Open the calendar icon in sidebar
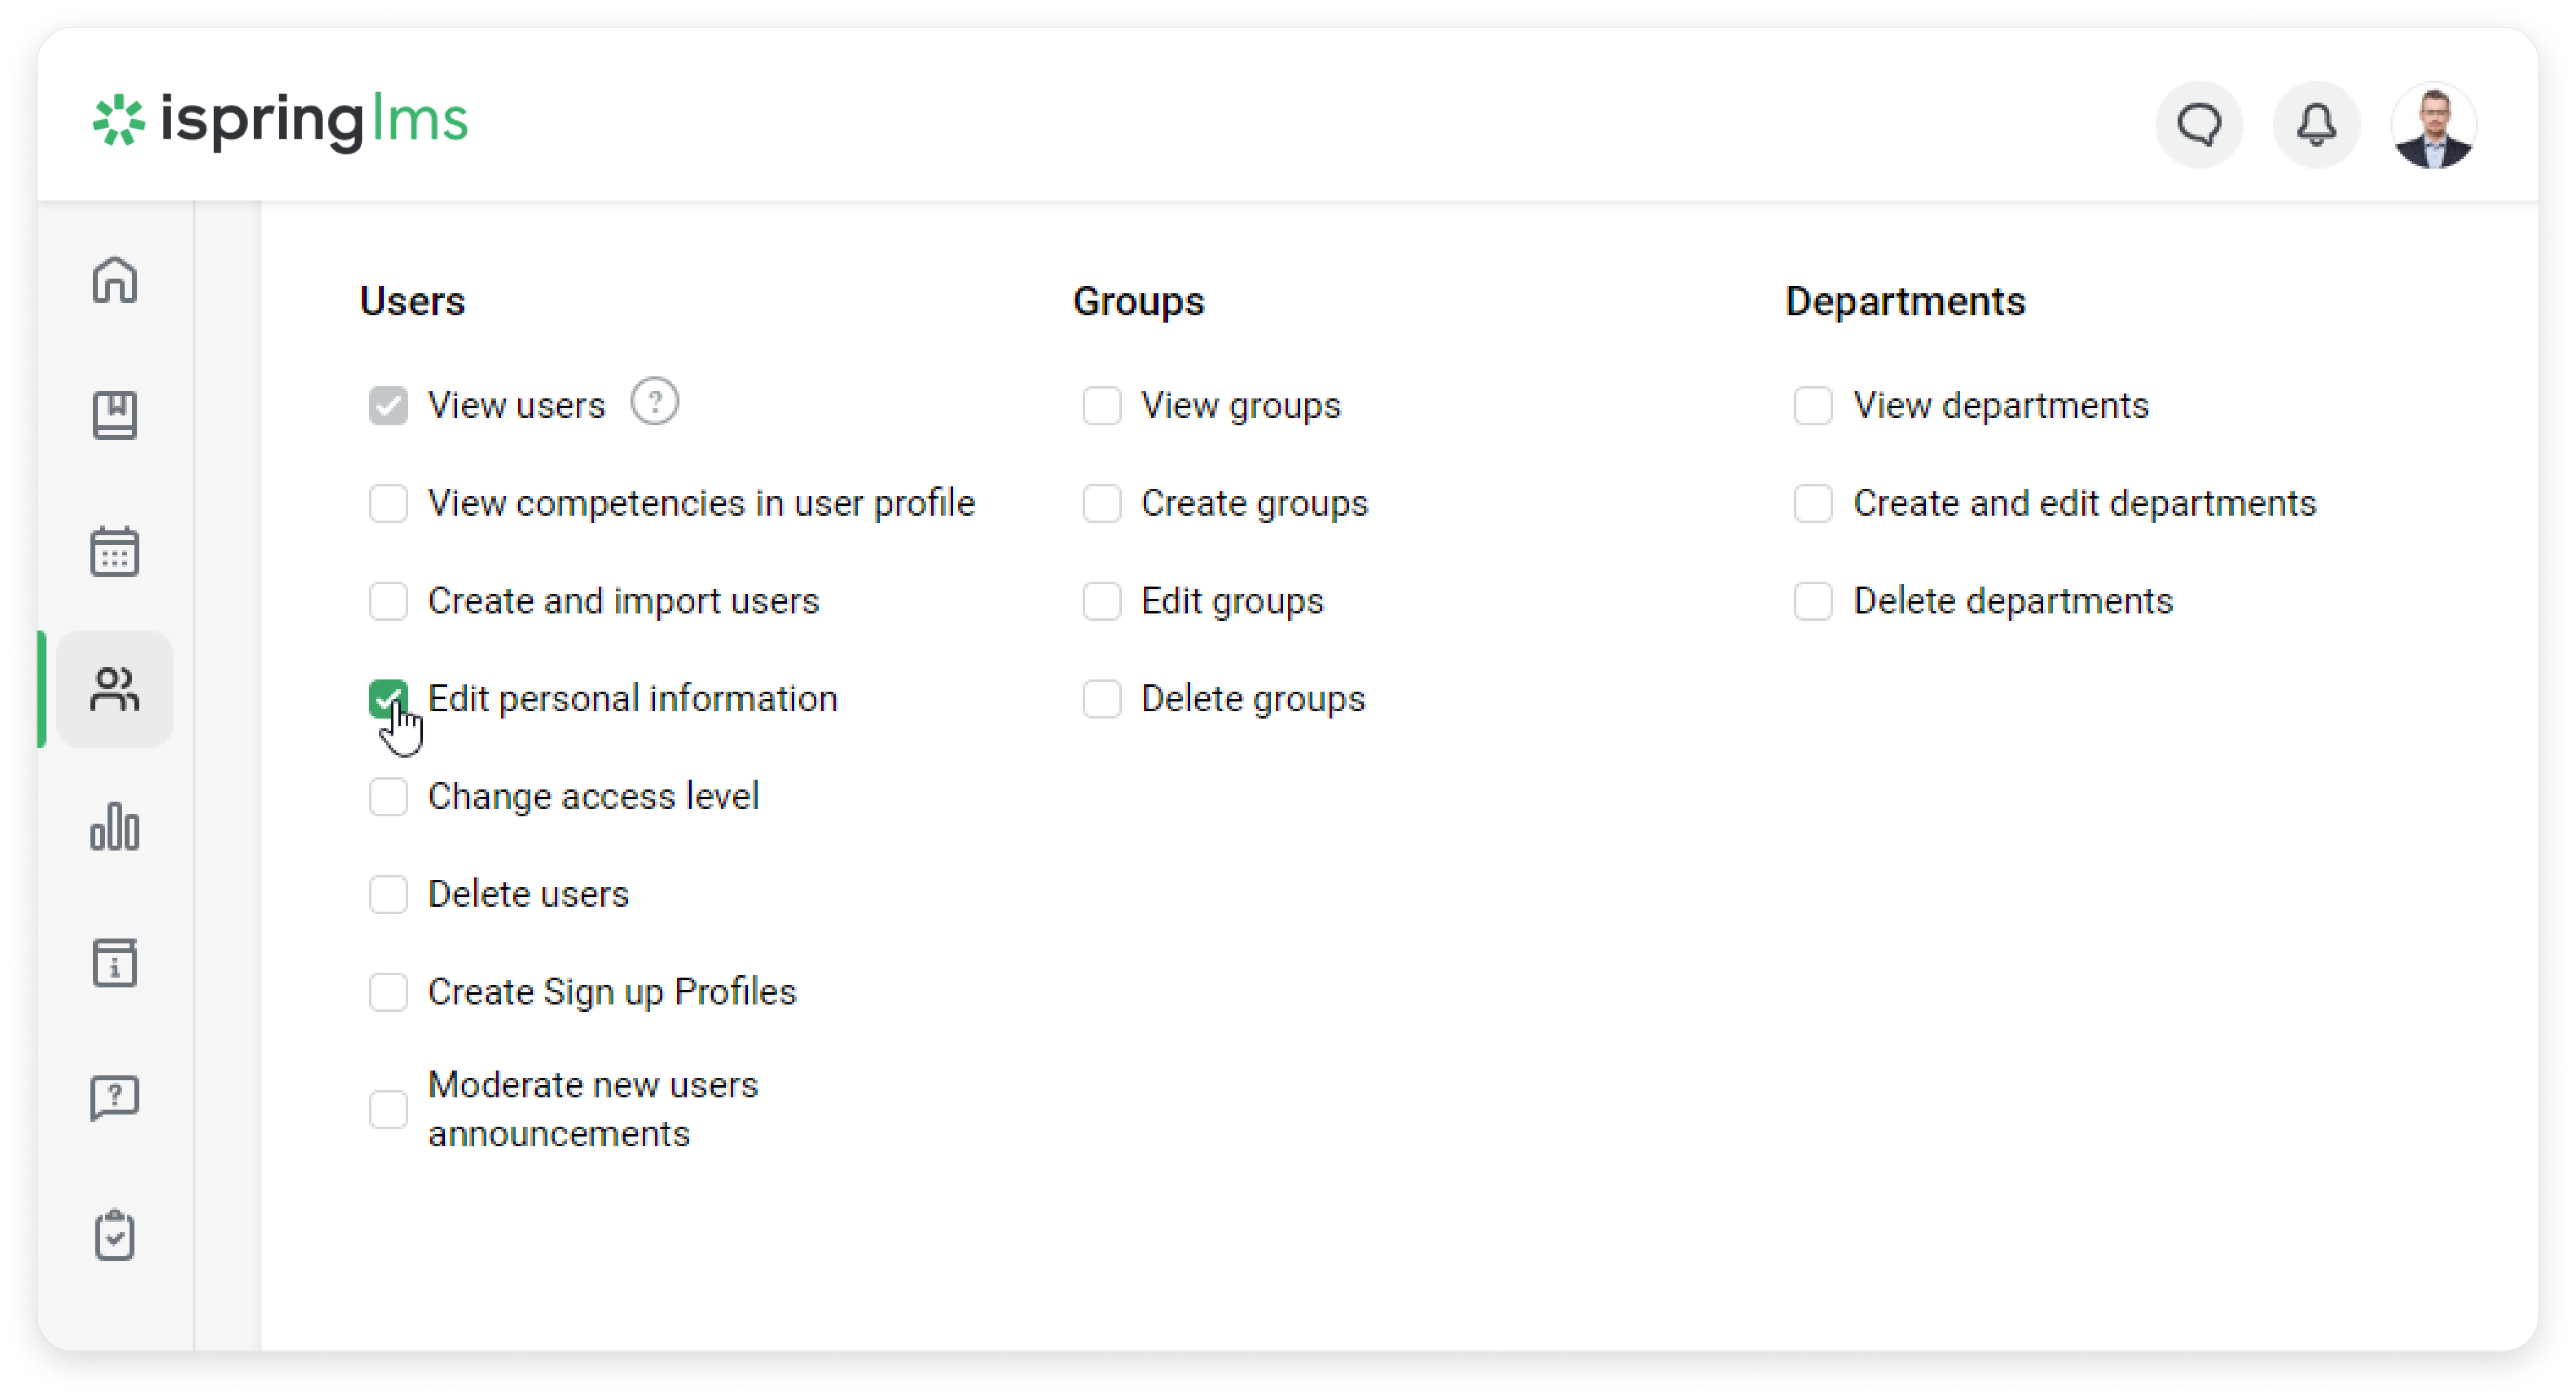This screenshot has width=2576, height=1398. pos(115,551)
